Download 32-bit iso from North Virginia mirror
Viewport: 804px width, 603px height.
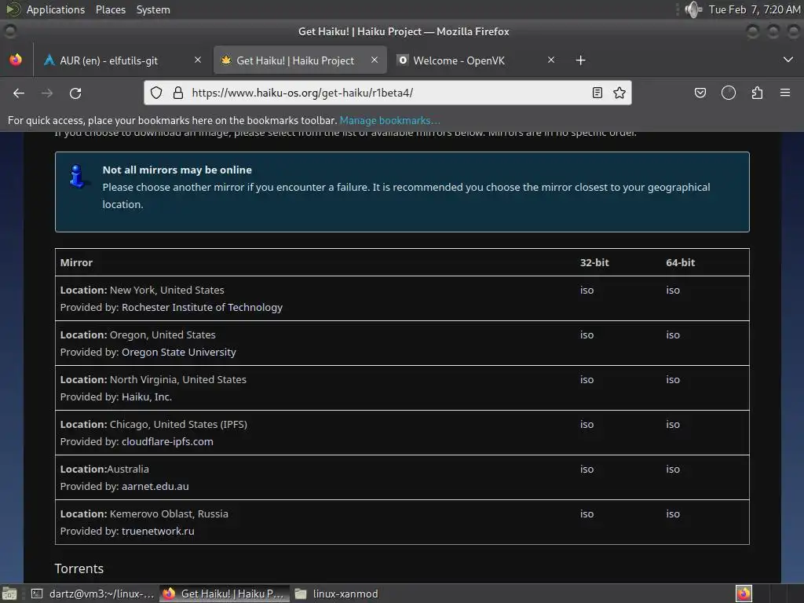click(587, 379)
